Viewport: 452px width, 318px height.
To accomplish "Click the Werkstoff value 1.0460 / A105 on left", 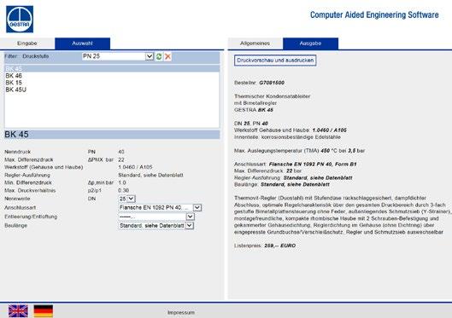I will tap(135, 167).
